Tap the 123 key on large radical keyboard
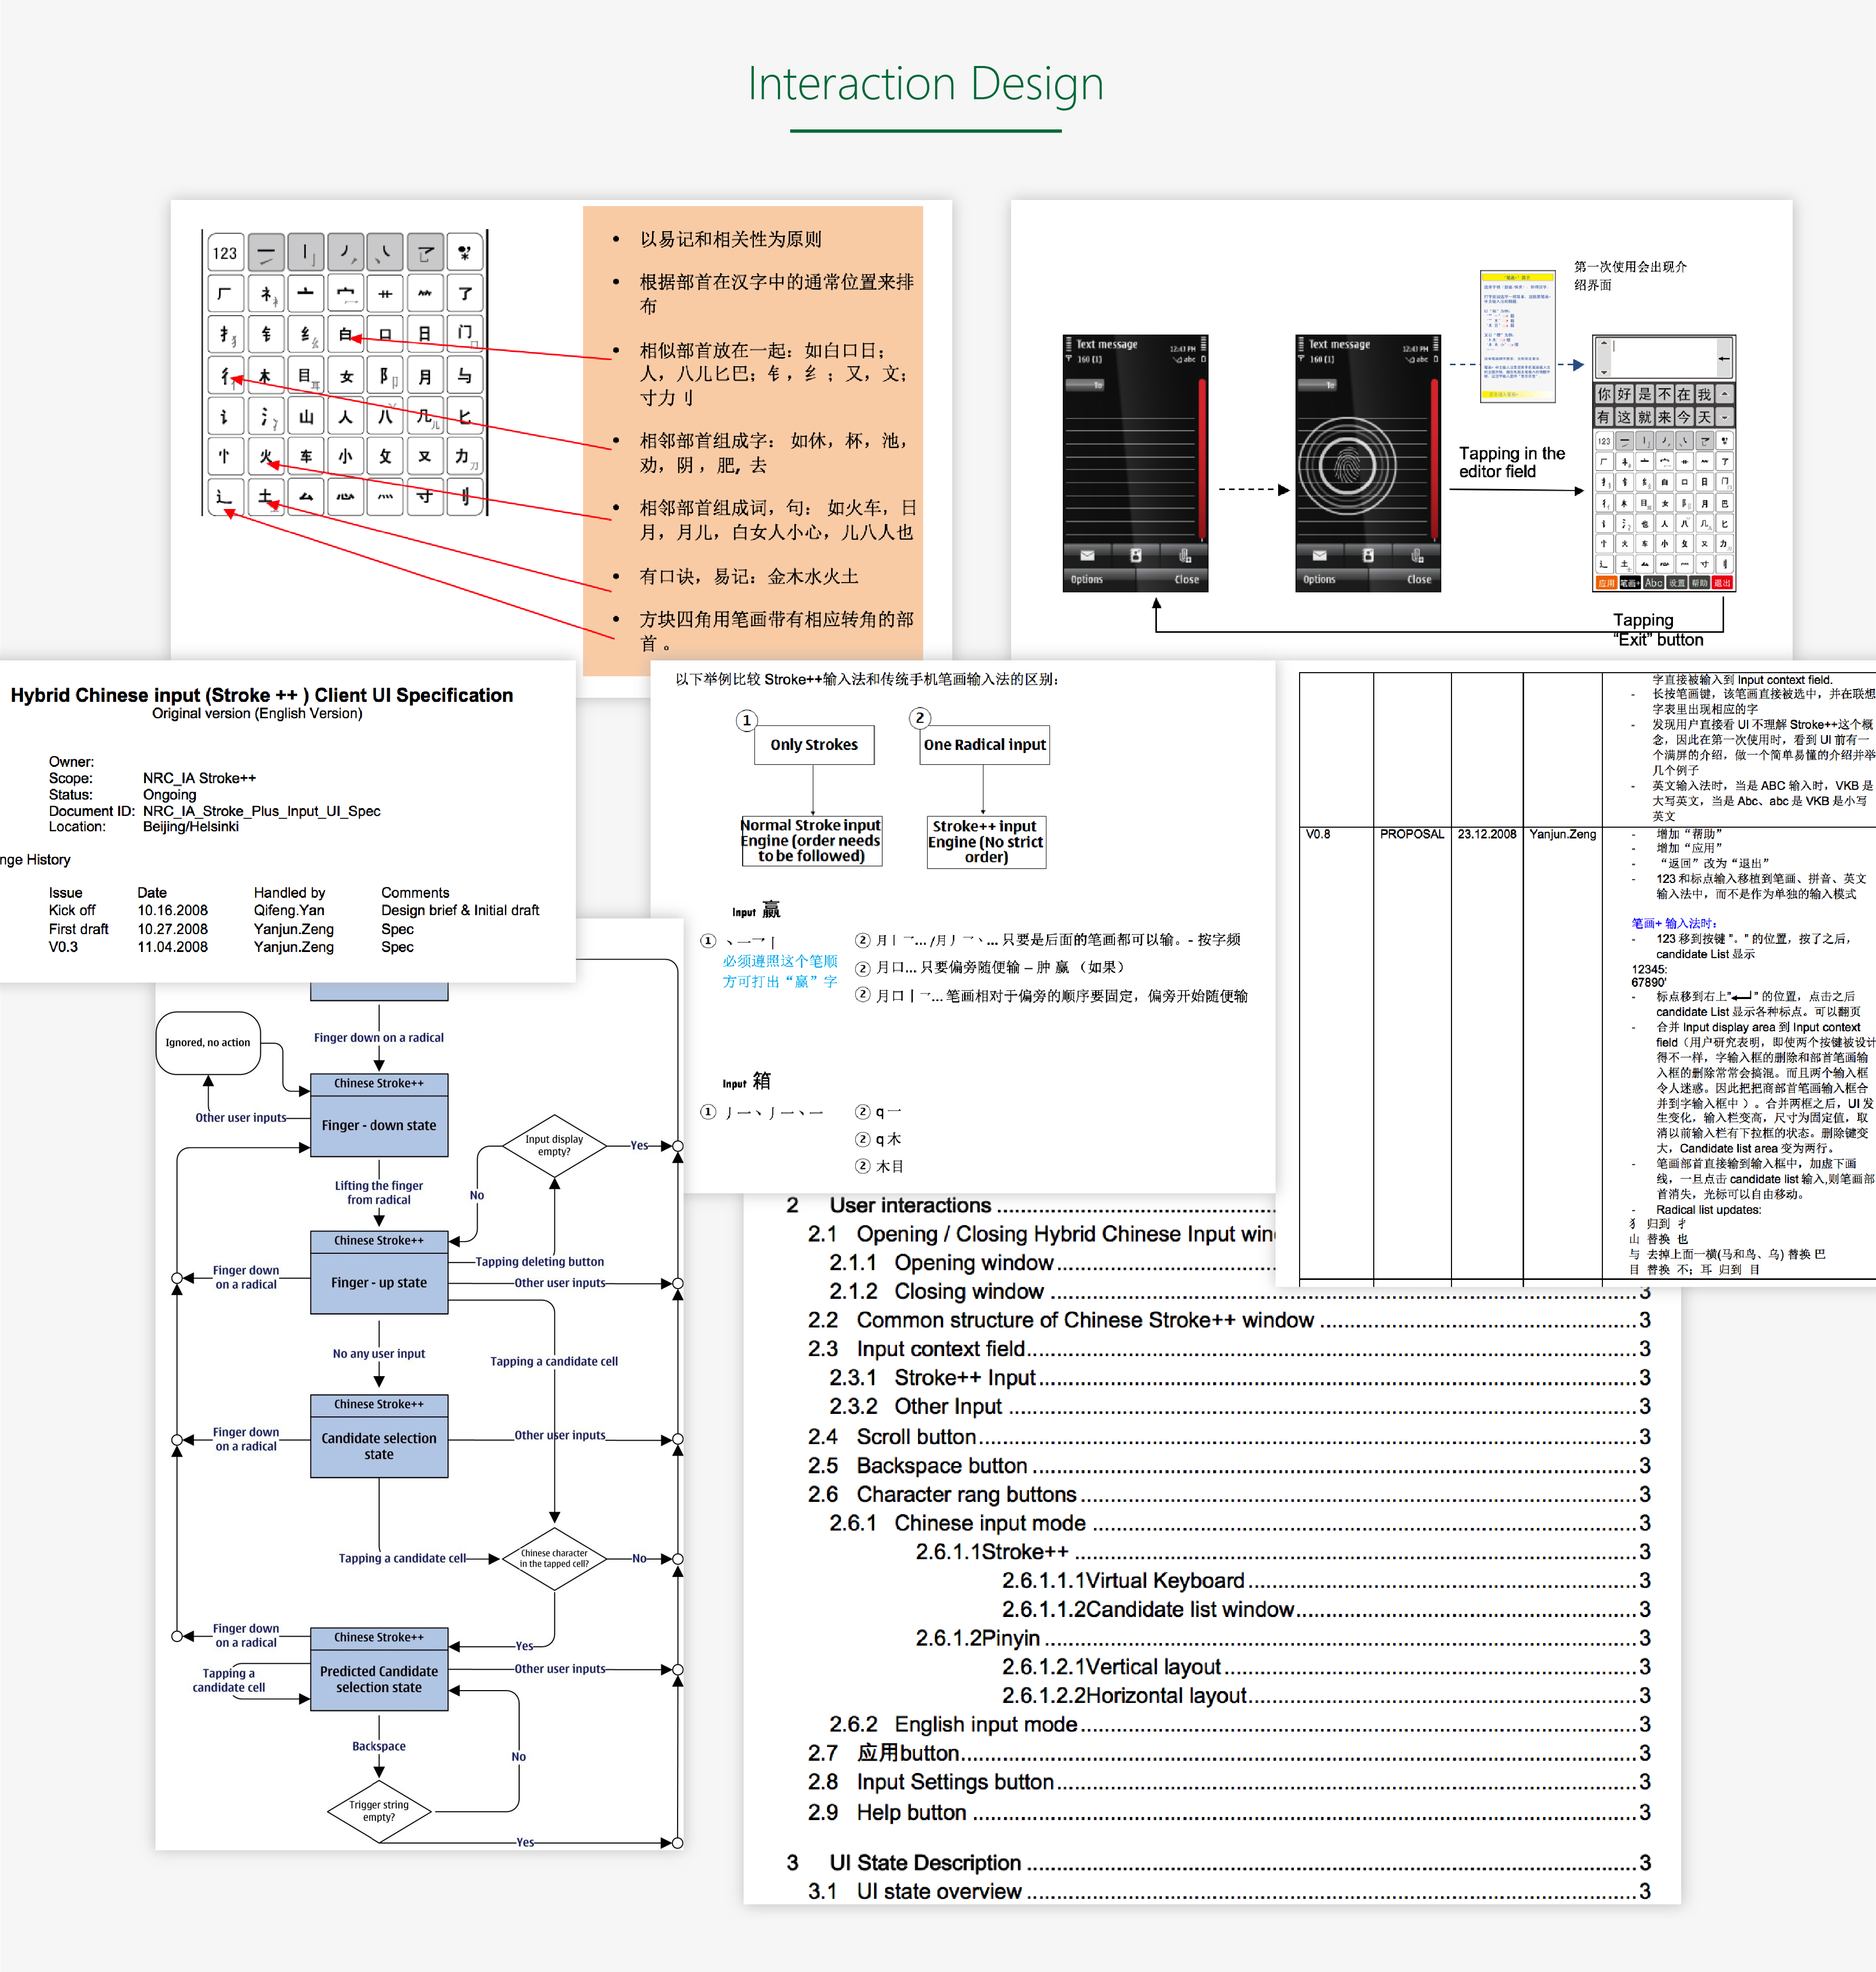1876x1972 pixels. (x=225, y=253)
